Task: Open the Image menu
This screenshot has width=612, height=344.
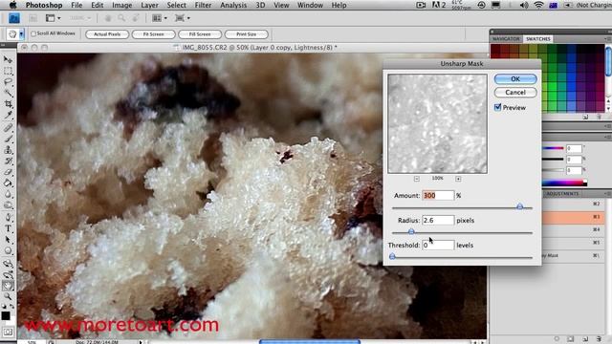Action: click(121, 5)
